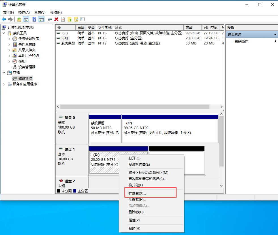This screenshot has height=235, width=278.
Task: Click the Performance icon in tree
Action: [x=15, y=61]
